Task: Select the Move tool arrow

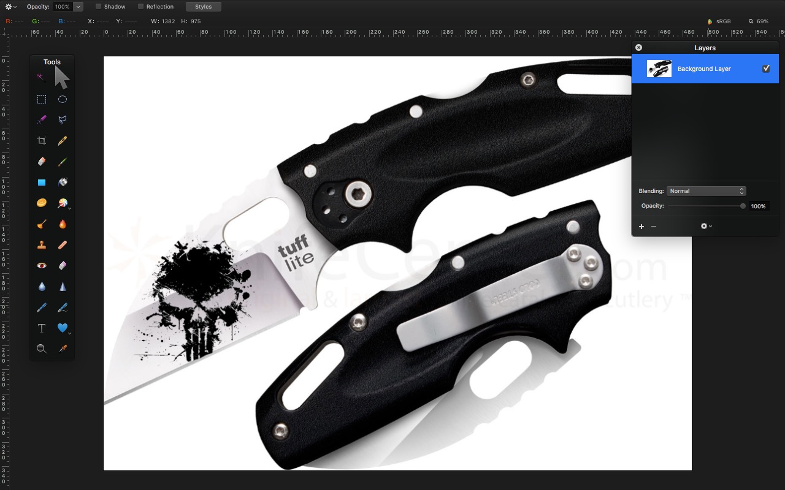Action: (x=62, y=78)
